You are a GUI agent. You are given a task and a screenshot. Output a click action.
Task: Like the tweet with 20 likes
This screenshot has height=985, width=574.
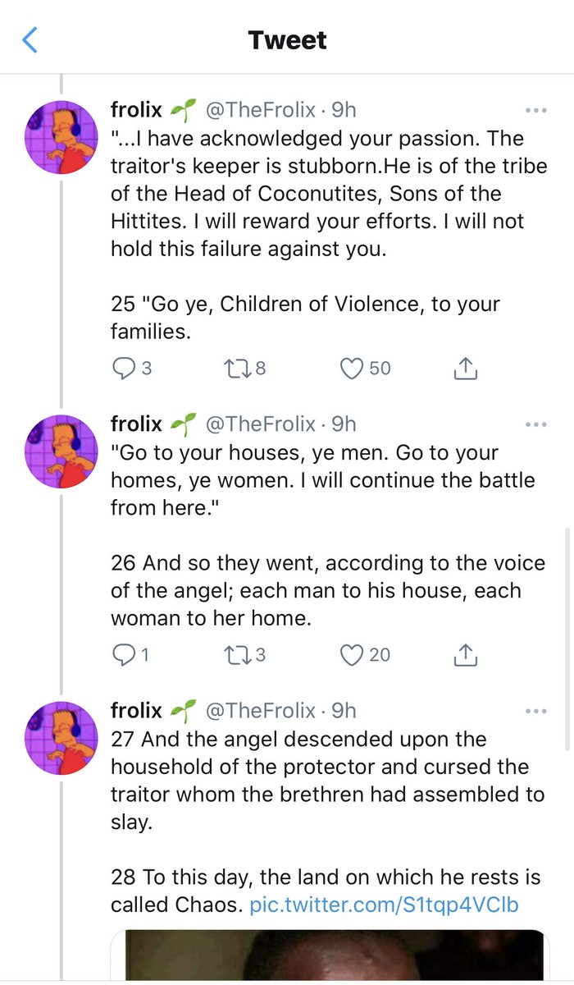pos(352,655)
